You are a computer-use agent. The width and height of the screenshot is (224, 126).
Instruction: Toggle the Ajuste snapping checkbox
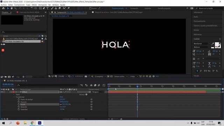90,8
